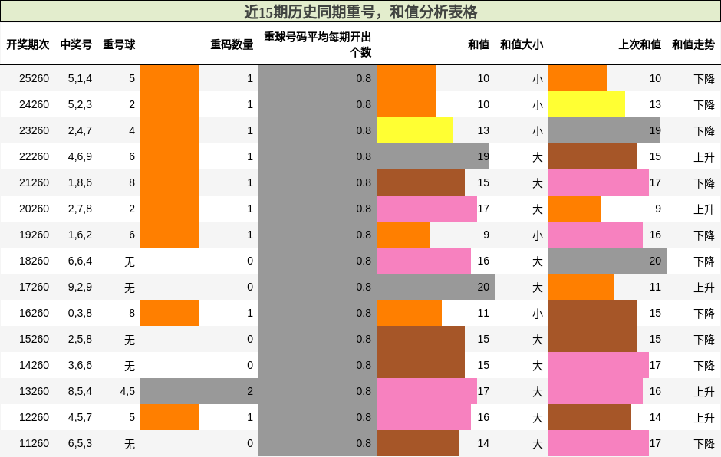Click 和值 value 14 in row 11260
Screen dimensions: 721x457
483,443
